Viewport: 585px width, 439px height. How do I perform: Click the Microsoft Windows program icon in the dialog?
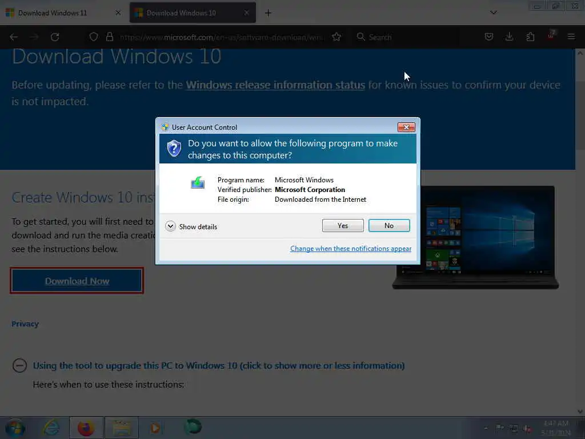coord(198,182)
